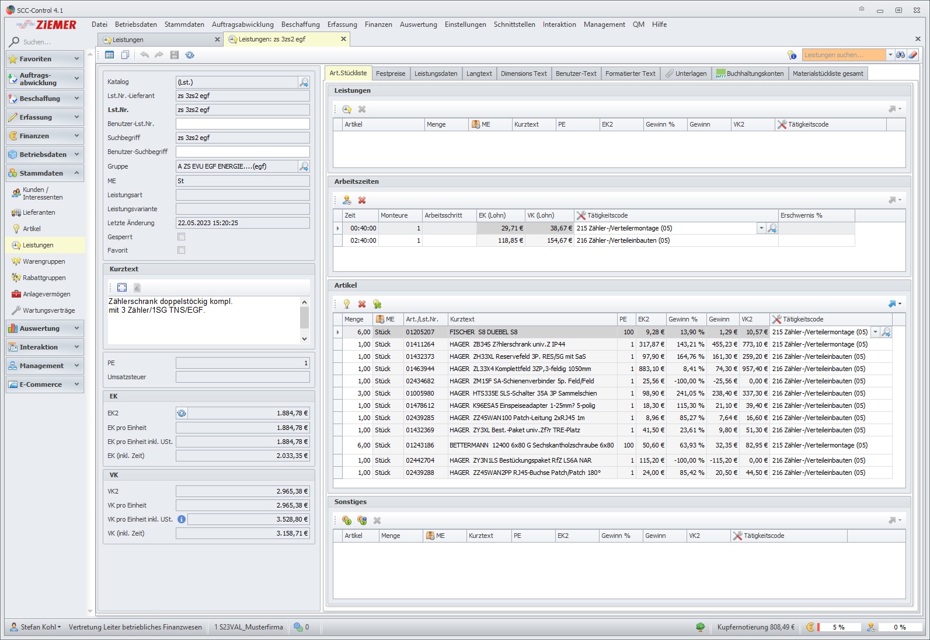Screen dimensions: 930x640
Task: Click the magnifier in 00:40:00 Arbeitszeiten row
Action: 772,228
